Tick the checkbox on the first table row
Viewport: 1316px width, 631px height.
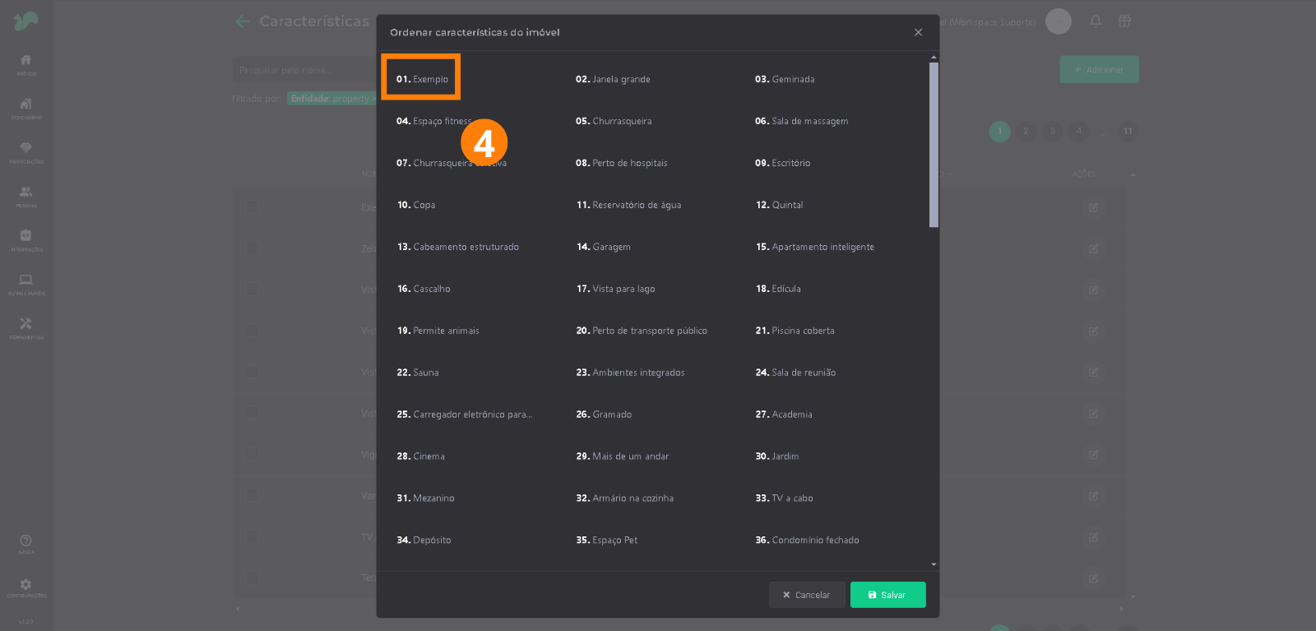253,207
